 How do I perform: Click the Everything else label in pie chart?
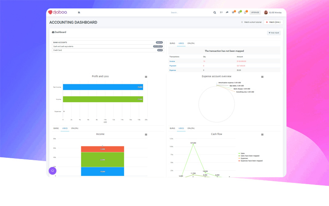click(x=245, y=92)
